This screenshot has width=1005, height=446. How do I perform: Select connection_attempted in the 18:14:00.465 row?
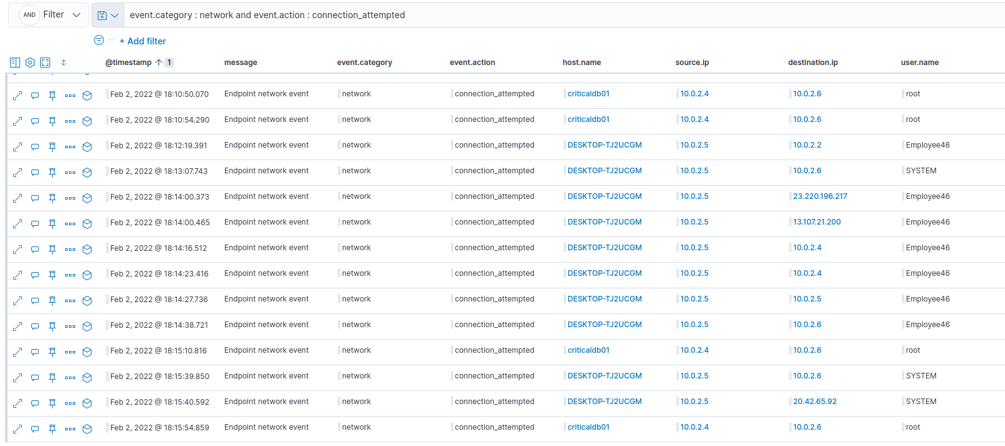[494, 222]
